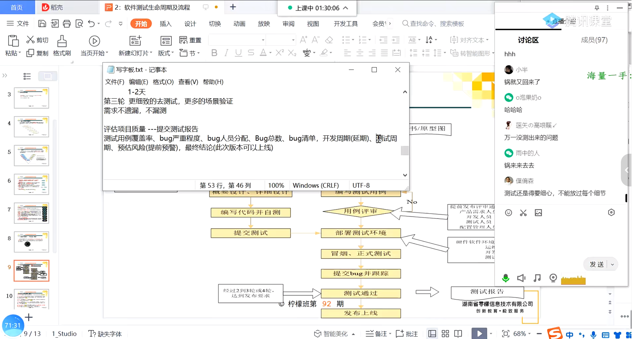Expand the class status 上课中 chevron
The width and height of the screenshot is (632, 339).
(x=345, y=8)
